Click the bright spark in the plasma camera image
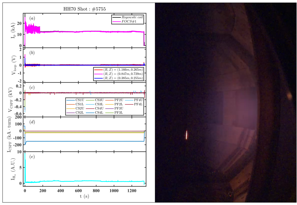Screen dimensions: 297x205 pos(186,134)
